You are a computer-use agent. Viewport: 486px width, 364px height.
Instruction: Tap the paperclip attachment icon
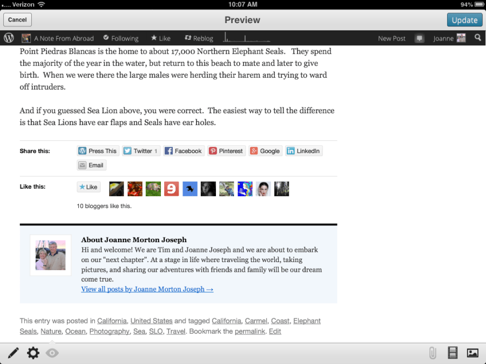432,353
